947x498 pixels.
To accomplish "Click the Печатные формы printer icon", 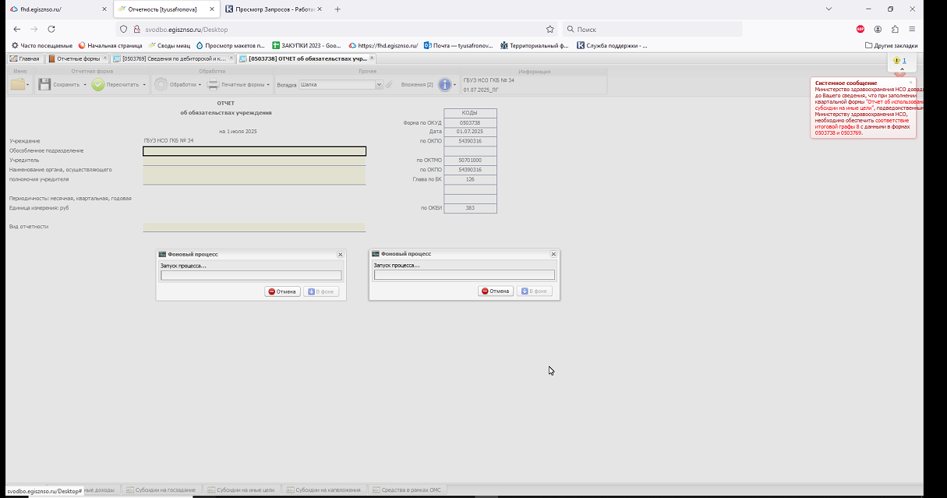I will tap(213, 84).
